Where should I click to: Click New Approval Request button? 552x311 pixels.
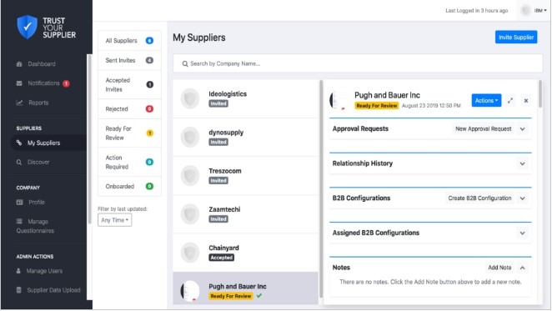click(x=484, y=129)
